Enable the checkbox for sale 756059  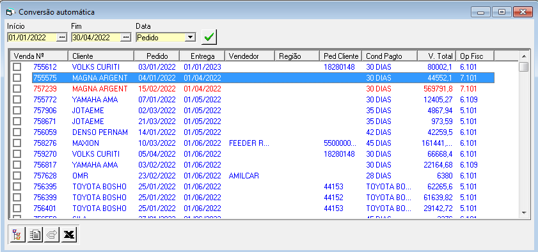pyautogui.click(x=17, y=132)
